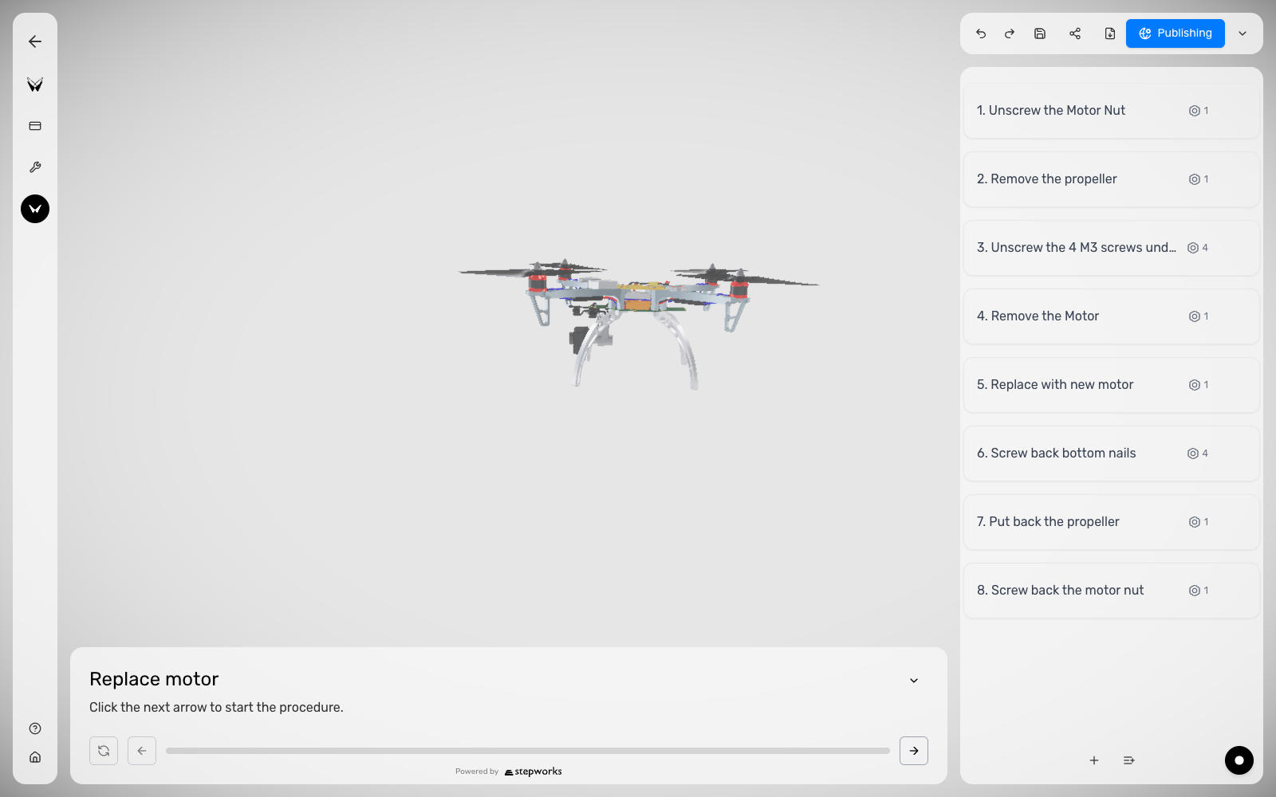Viewport: 1276px width, 797px height.
Task: Collapse the Replace motor panel chevron
Action: click(x=914, y=681)
